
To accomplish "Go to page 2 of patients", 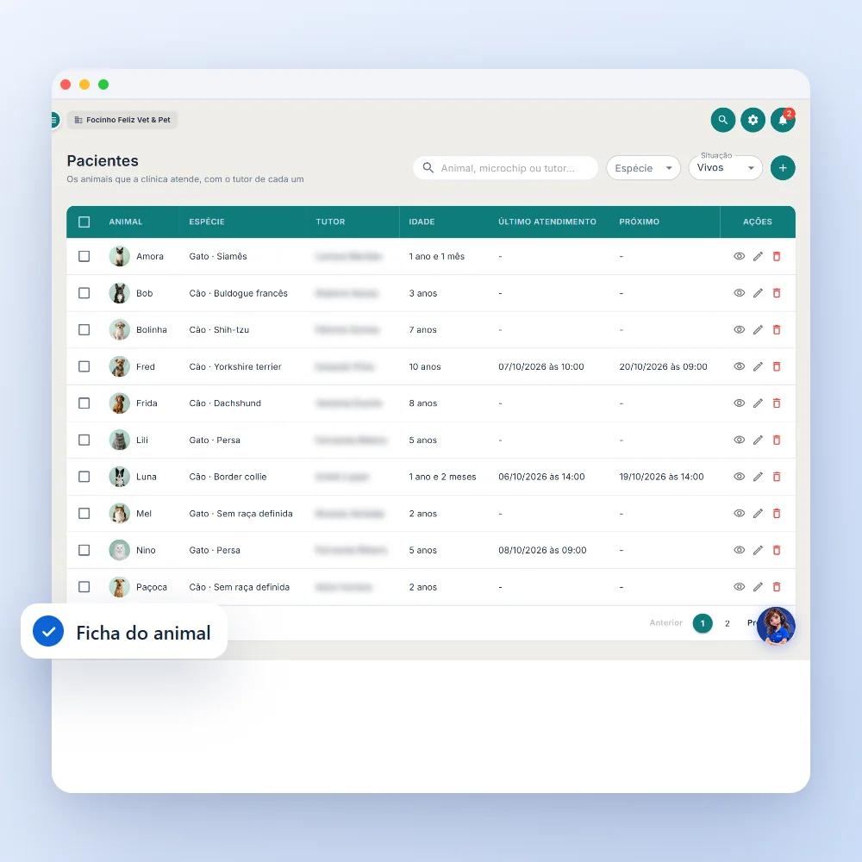I will coord(728,623).
